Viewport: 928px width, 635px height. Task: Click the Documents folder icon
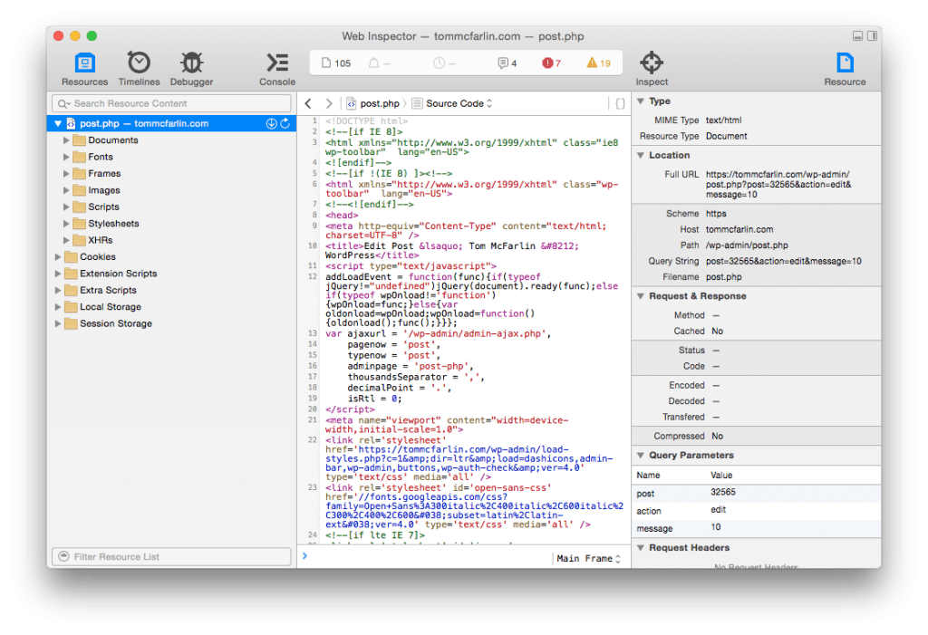click(x=80, y=140)
